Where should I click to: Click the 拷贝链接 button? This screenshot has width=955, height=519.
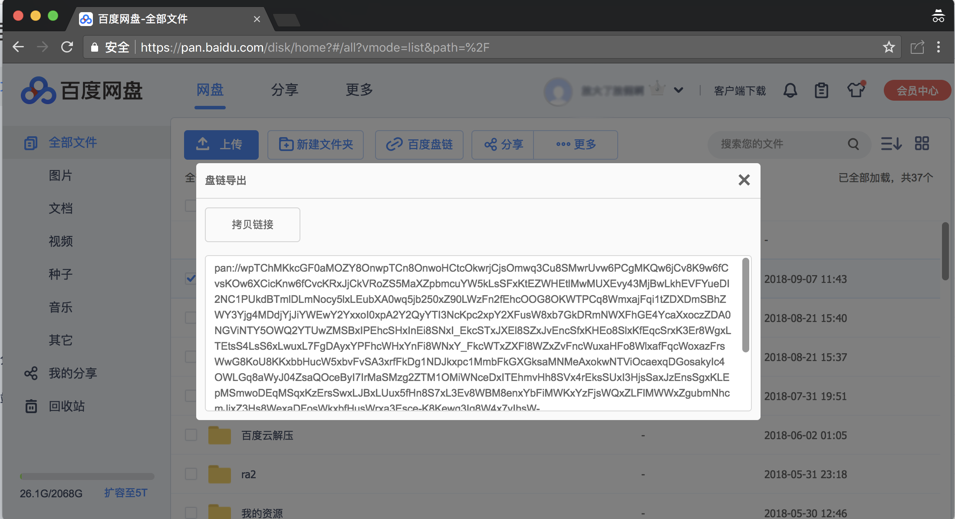tap(252, 224)
